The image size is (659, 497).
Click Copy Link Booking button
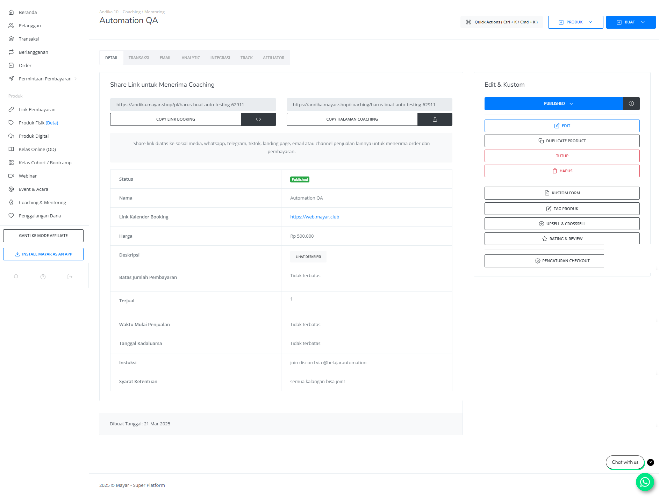tap(176, 119)
